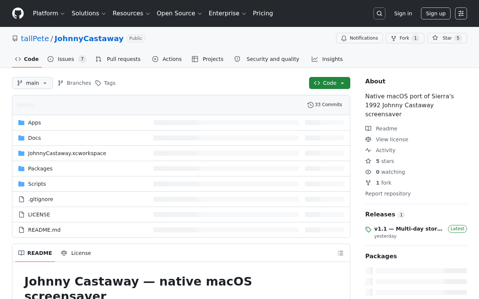The width and height of the screenshot is (479, 299).
Task: Click the Apps folder icon
Action: tap(21, 123)
